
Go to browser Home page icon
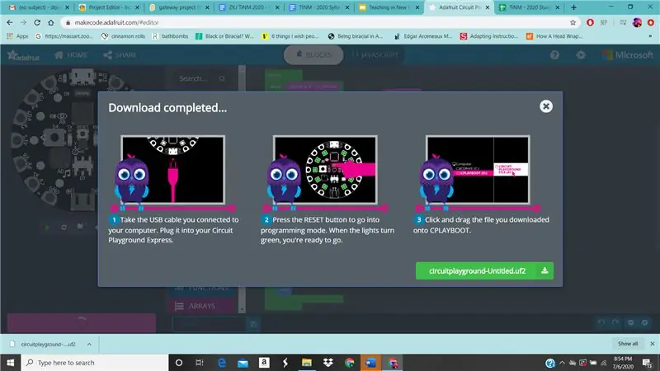51,23
